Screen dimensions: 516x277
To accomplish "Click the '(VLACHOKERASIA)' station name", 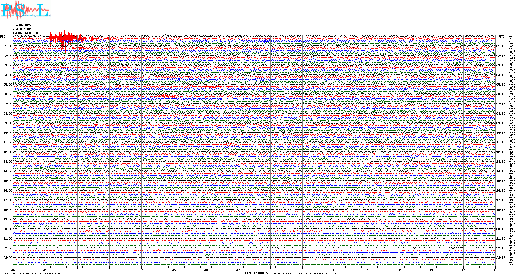I will (x=26, y=33).
